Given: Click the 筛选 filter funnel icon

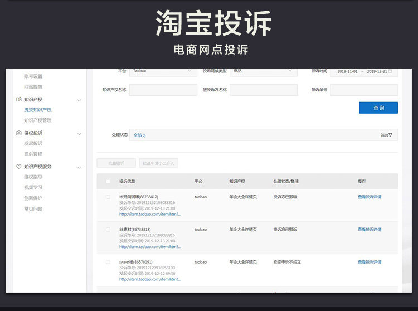Looking at the screenshot, I should (390, 135).
